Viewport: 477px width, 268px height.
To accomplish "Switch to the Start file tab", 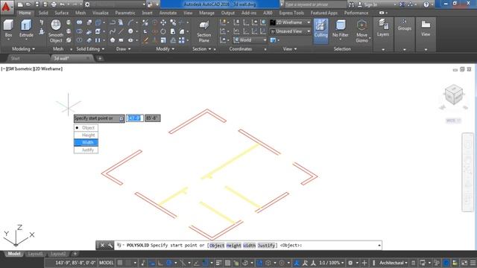I will point(15,58).
